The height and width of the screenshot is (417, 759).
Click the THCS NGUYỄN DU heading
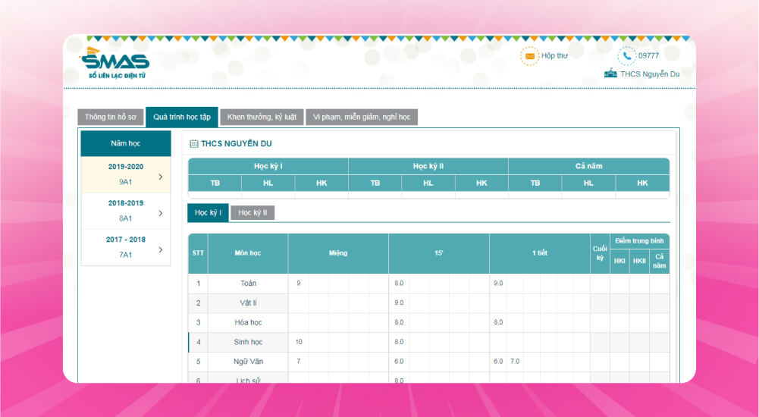237,143
